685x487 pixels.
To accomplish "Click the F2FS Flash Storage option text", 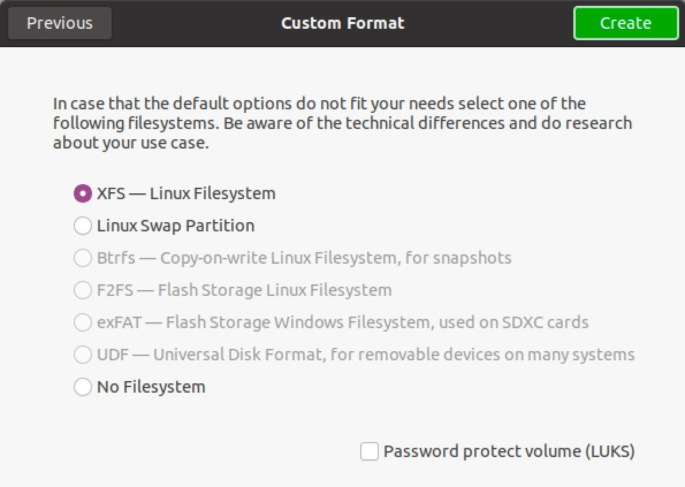I will click(x=244, y=290).
